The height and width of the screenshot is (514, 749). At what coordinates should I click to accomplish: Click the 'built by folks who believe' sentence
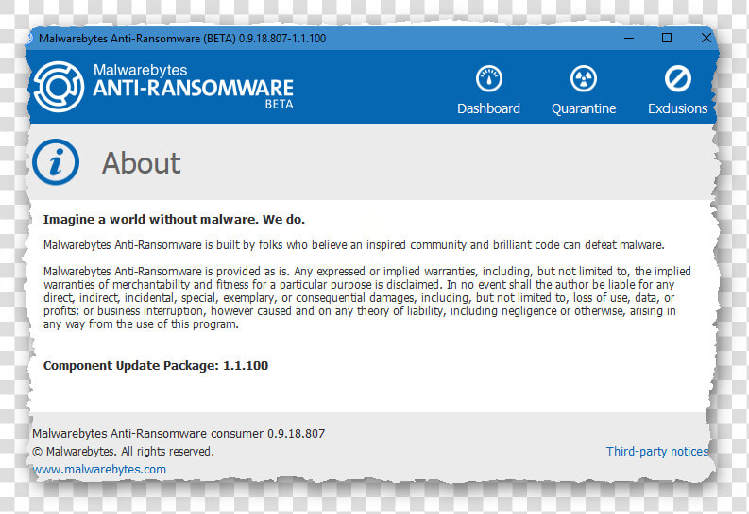354,245
